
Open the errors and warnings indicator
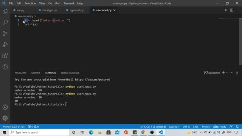pyautogui.click(x=33, y=127)
